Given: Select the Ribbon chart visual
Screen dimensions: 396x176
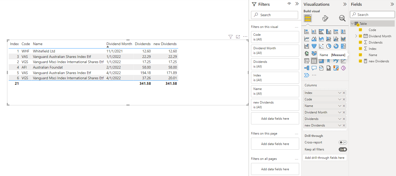Looking at the screenshot, I should coord(343,39).
